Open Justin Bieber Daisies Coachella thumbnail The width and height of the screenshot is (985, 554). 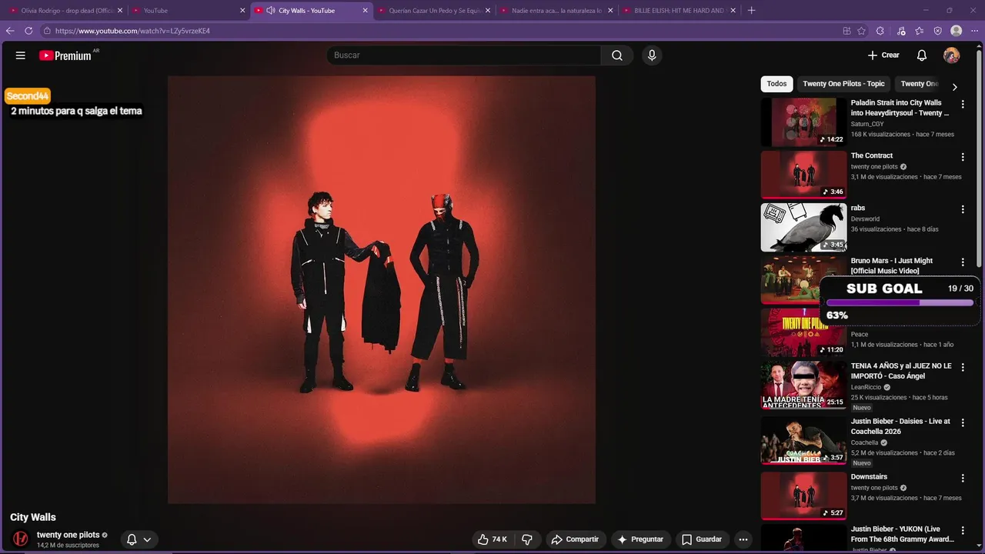click(x=803, y=440)
